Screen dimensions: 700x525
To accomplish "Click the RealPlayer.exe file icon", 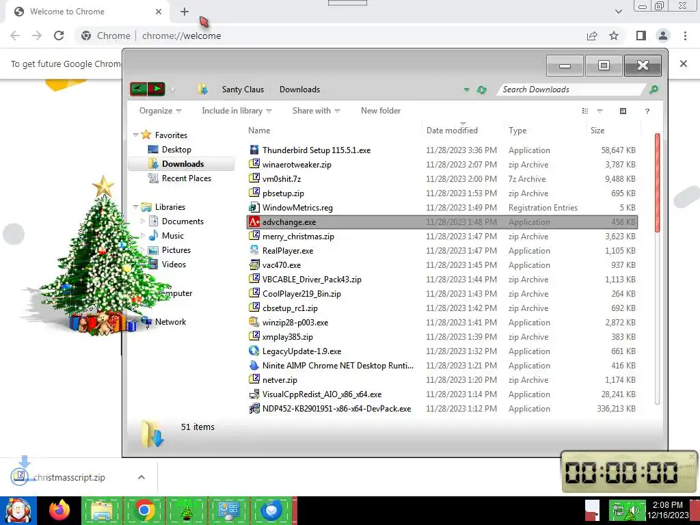I will 254,250.
